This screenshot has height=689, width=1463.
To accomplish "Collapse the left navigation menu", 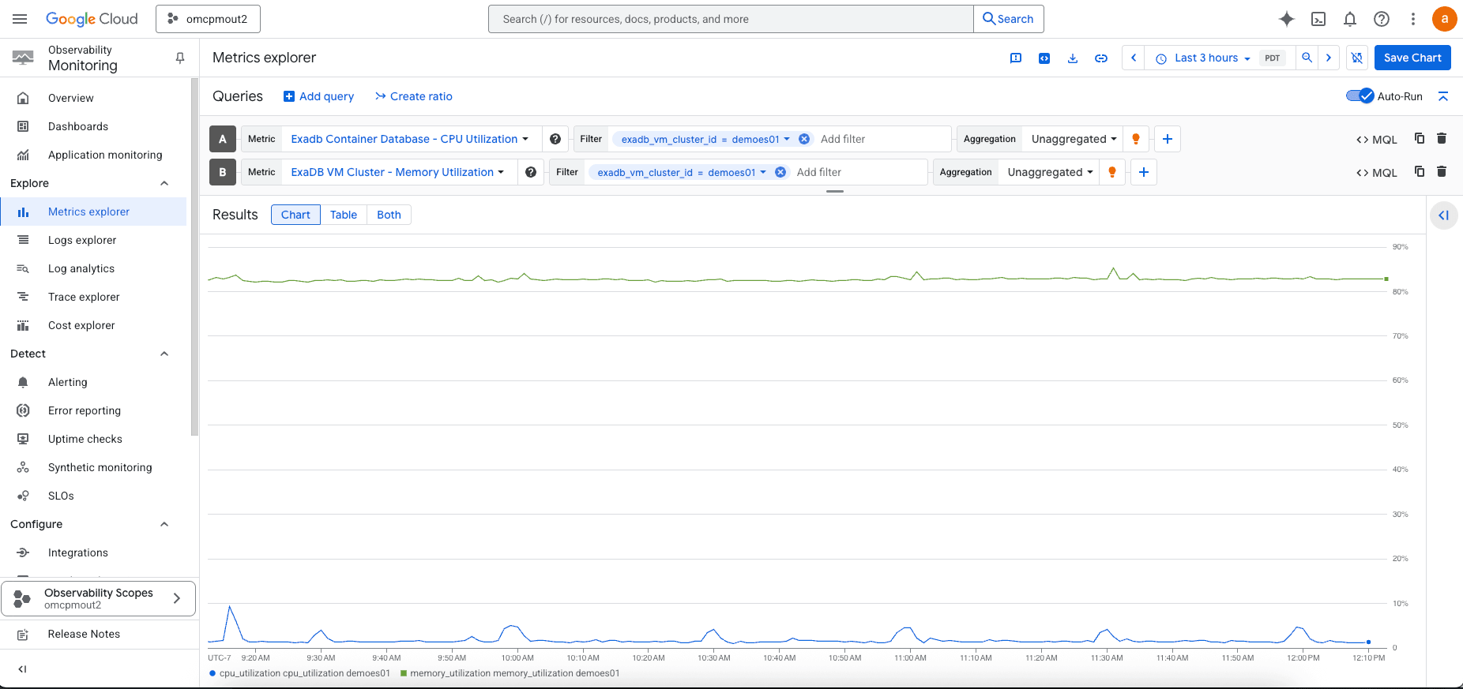I will coord(22,669).
